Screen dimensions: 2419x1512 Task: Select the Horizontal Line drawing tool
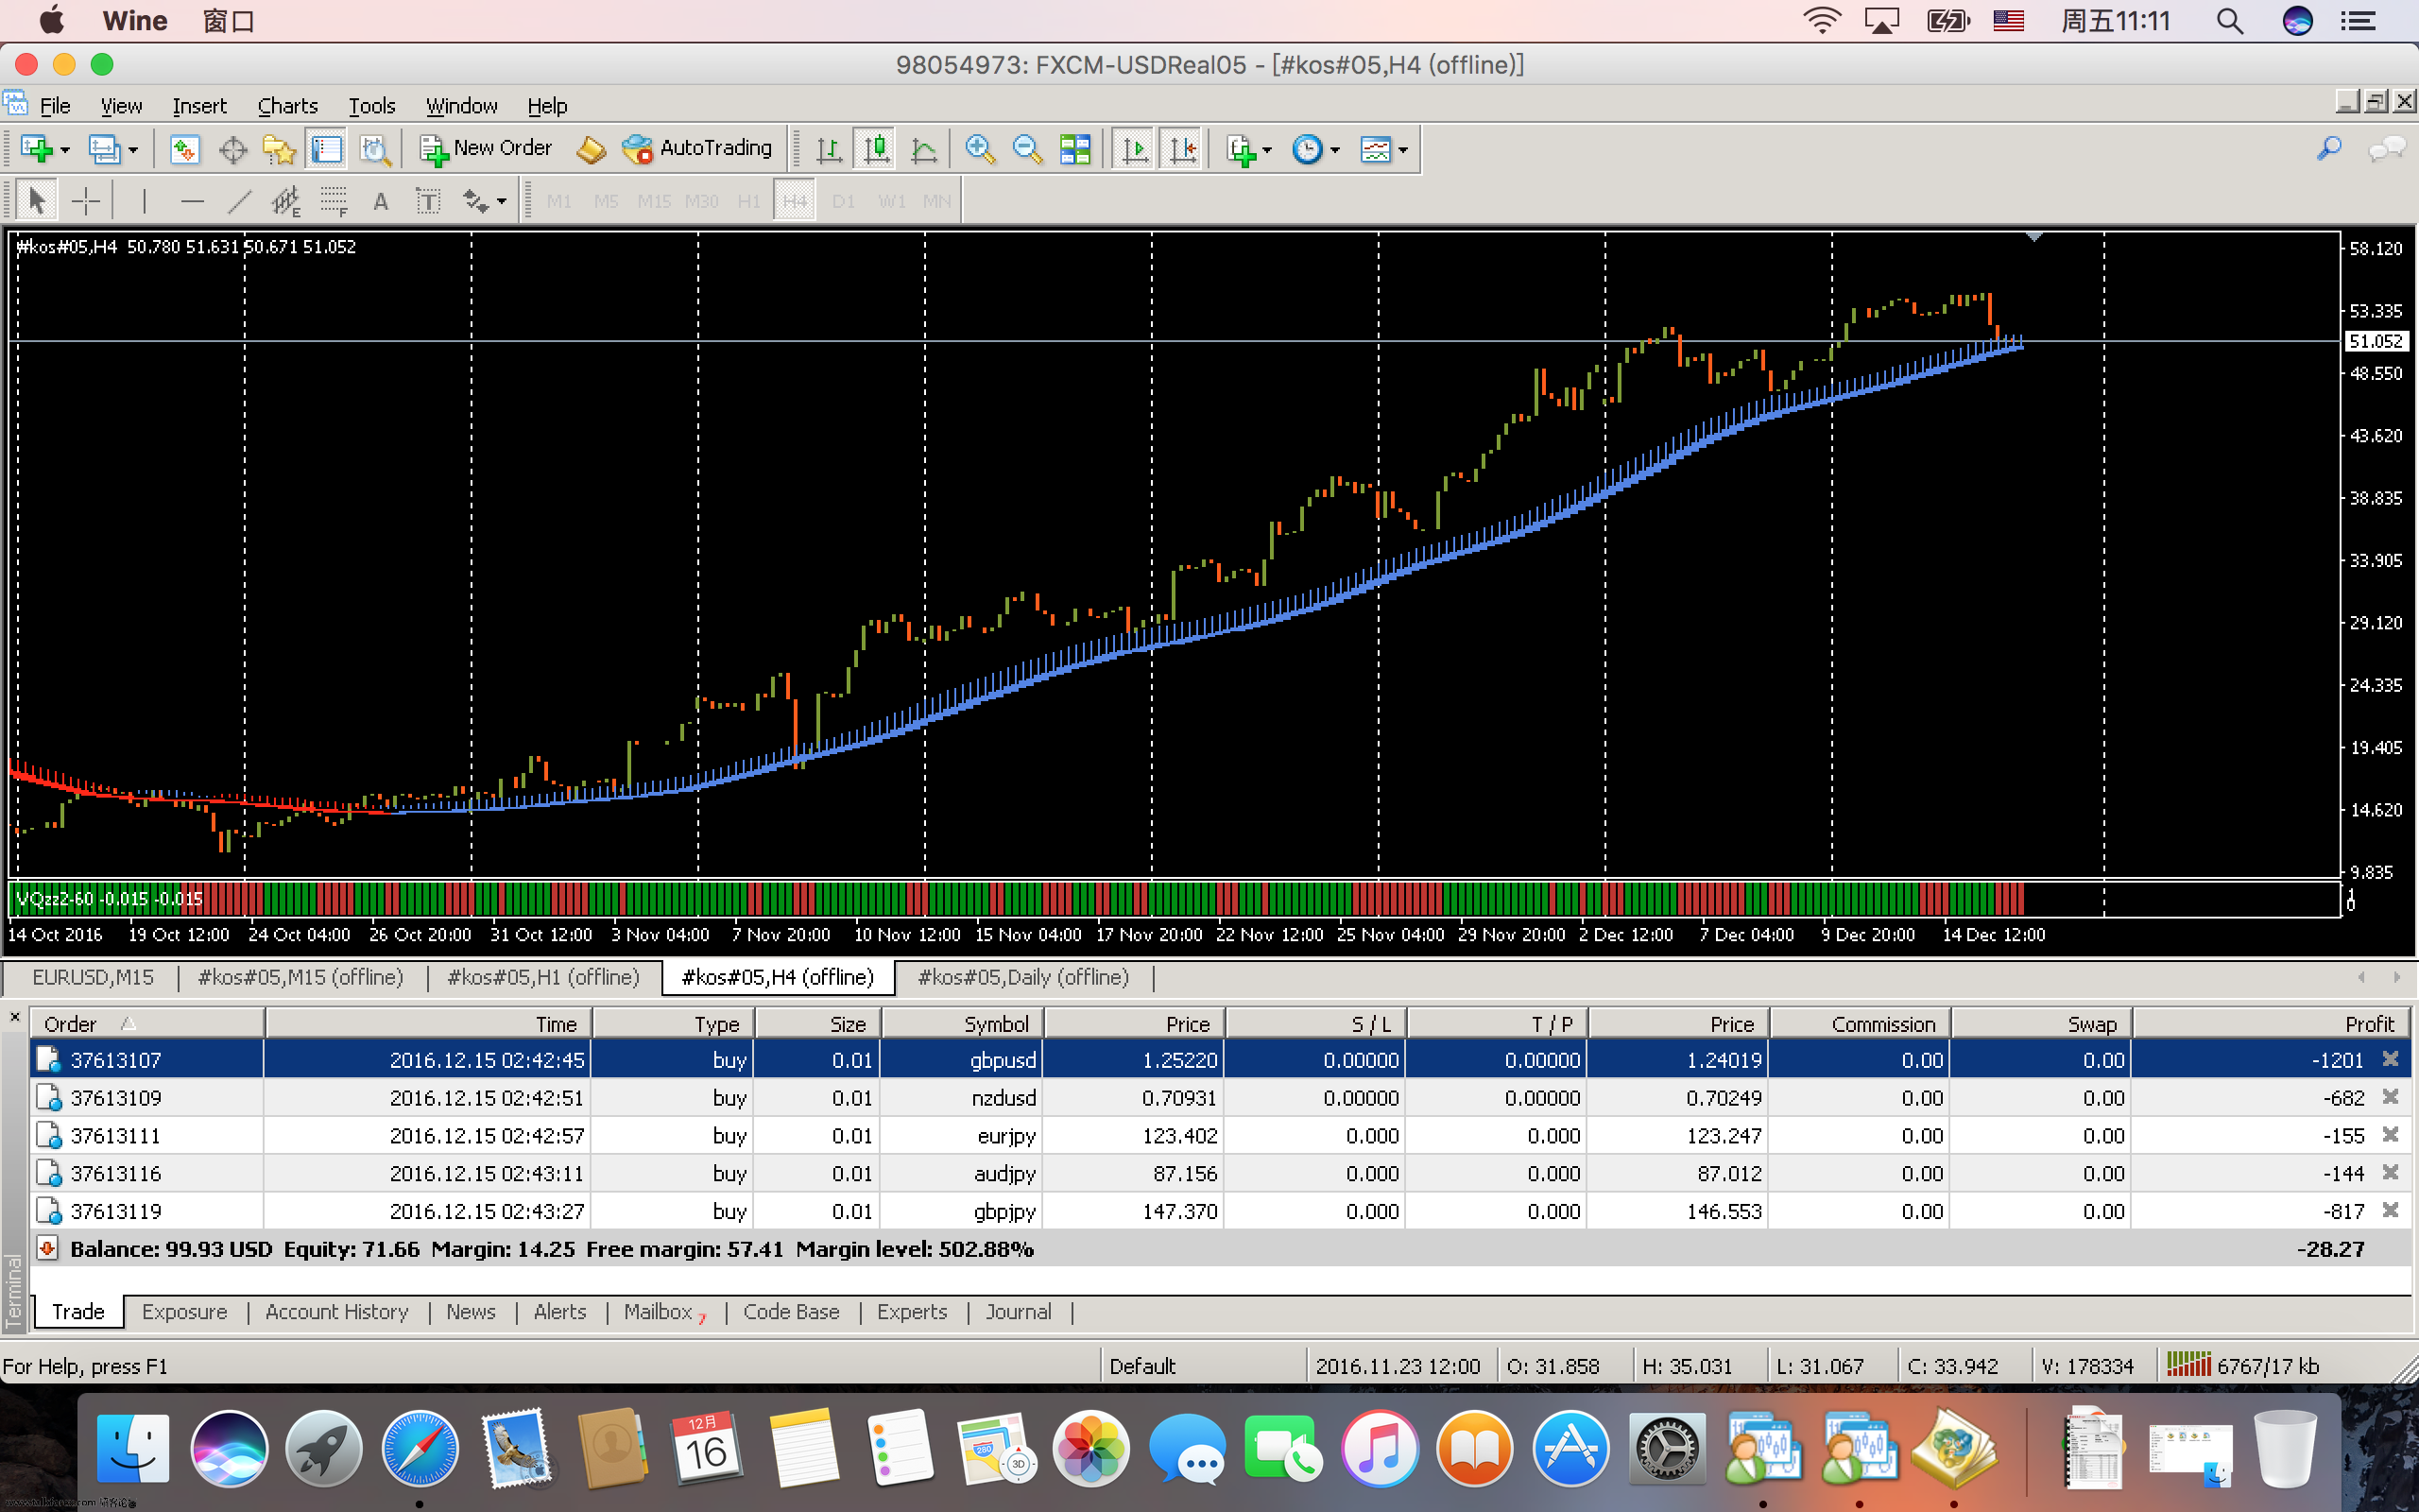[x=192, y=201]
